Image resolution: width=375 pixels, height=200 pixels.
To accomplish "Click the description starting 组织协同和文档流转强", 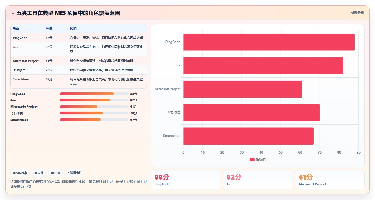I will click(x=102, y=70).
